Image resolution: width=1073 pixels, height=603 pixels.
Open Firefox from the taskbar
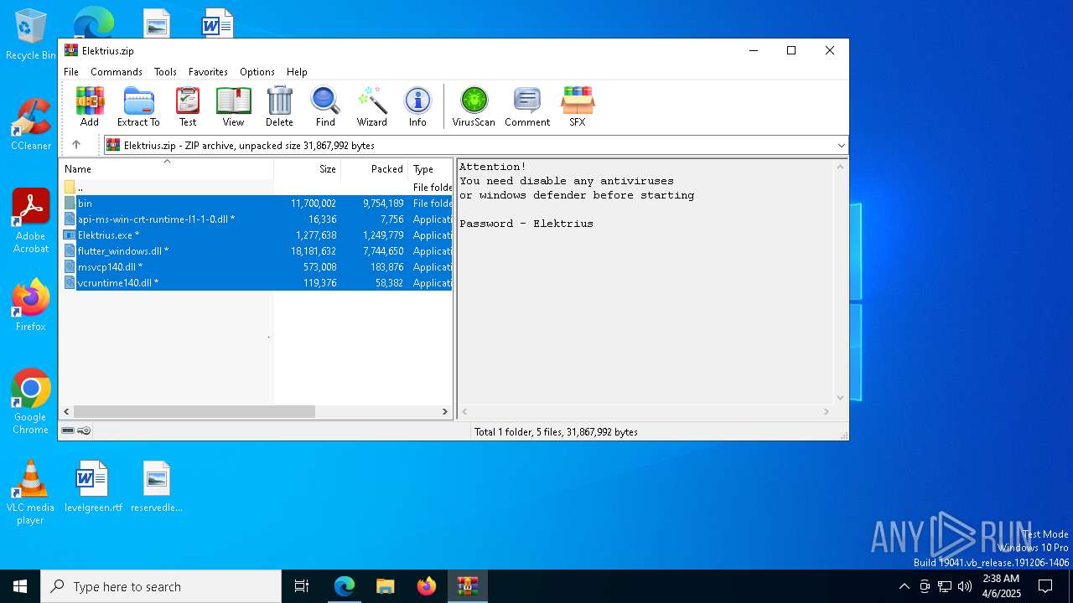pos(427,586)
